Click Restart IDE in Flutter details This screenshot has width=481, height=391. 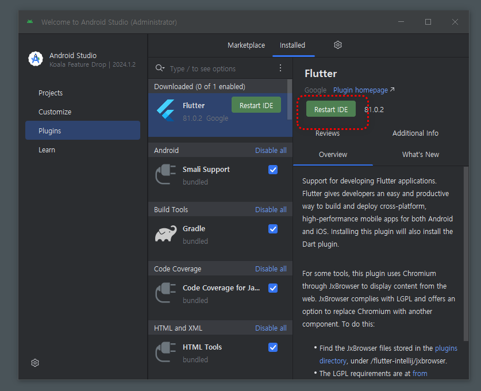(x=330, y=109)
